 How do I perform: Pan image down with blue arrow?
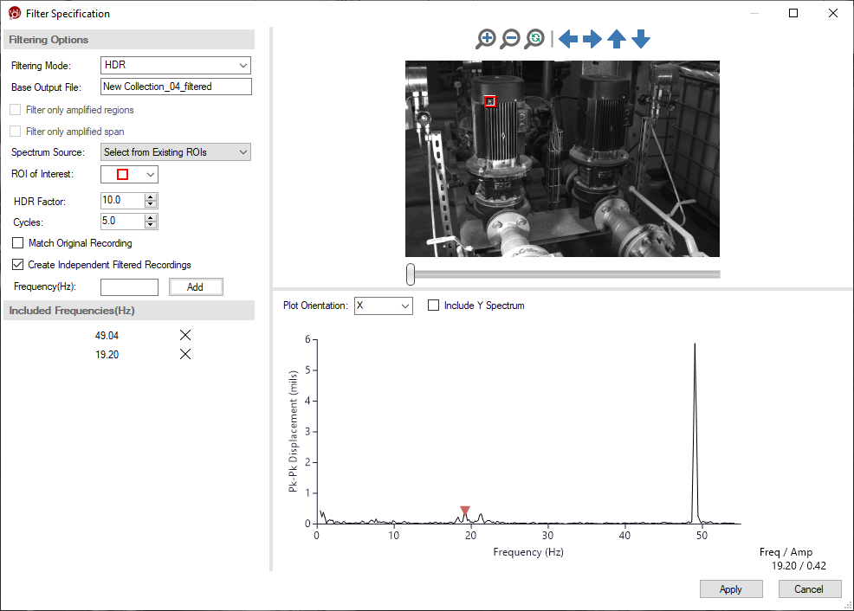coord(641,39)
